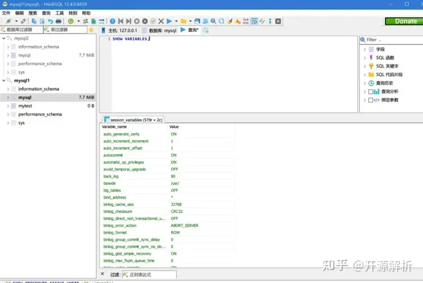The width and height of the screenshot is (423, 283).
Task: Select information_schema under mysql2
Action: click(x=39, y=46)
